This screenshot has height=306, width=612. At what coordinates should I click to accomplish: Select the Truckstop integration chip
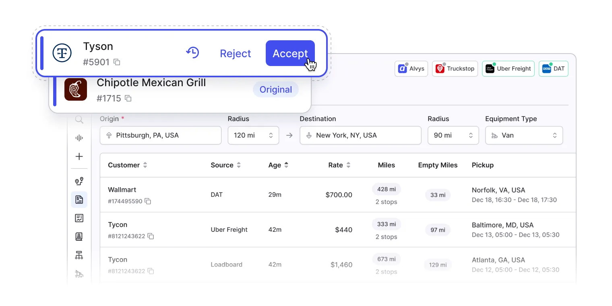(x=455, y=68)
